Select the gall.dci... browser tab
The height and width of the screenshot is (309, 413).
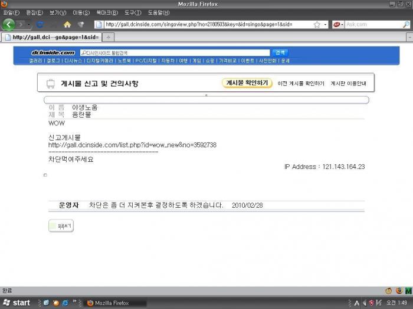[x=50, y=37]
